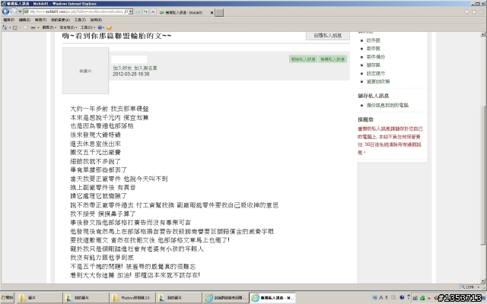Open the IE Tools gear icon
The width and height of the screenshot is (487, 304).
(482, 12)
